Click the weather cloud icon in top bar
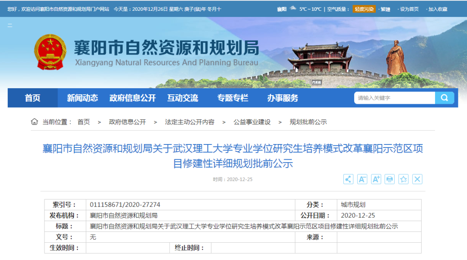Viewport: 467px width, 260px height. (293, 8)
